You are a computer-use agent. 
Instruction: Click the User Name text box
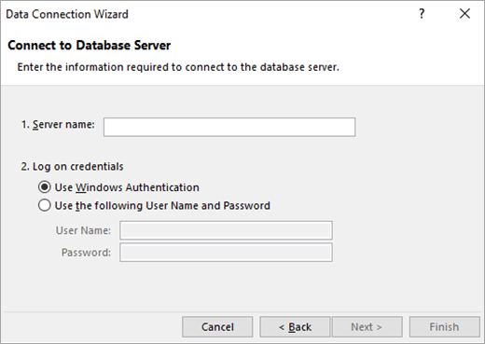pos(226,230)
